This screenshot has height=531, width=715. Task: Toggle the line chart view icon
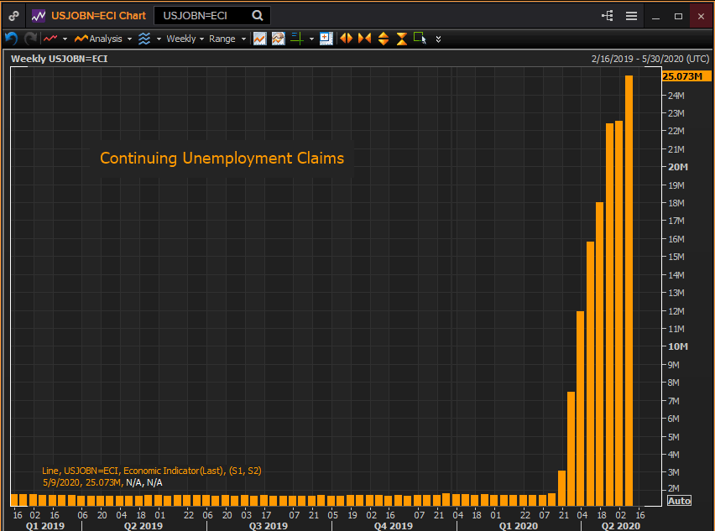pos(260,39)
